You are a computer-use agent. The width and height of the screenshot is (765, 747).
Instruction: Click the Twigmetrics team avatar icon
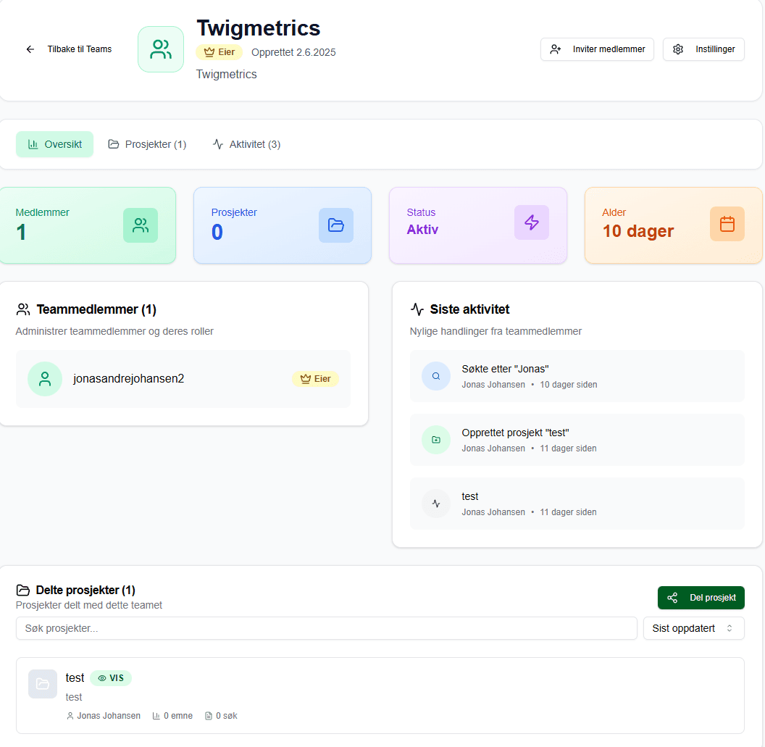tap(161, 49)
